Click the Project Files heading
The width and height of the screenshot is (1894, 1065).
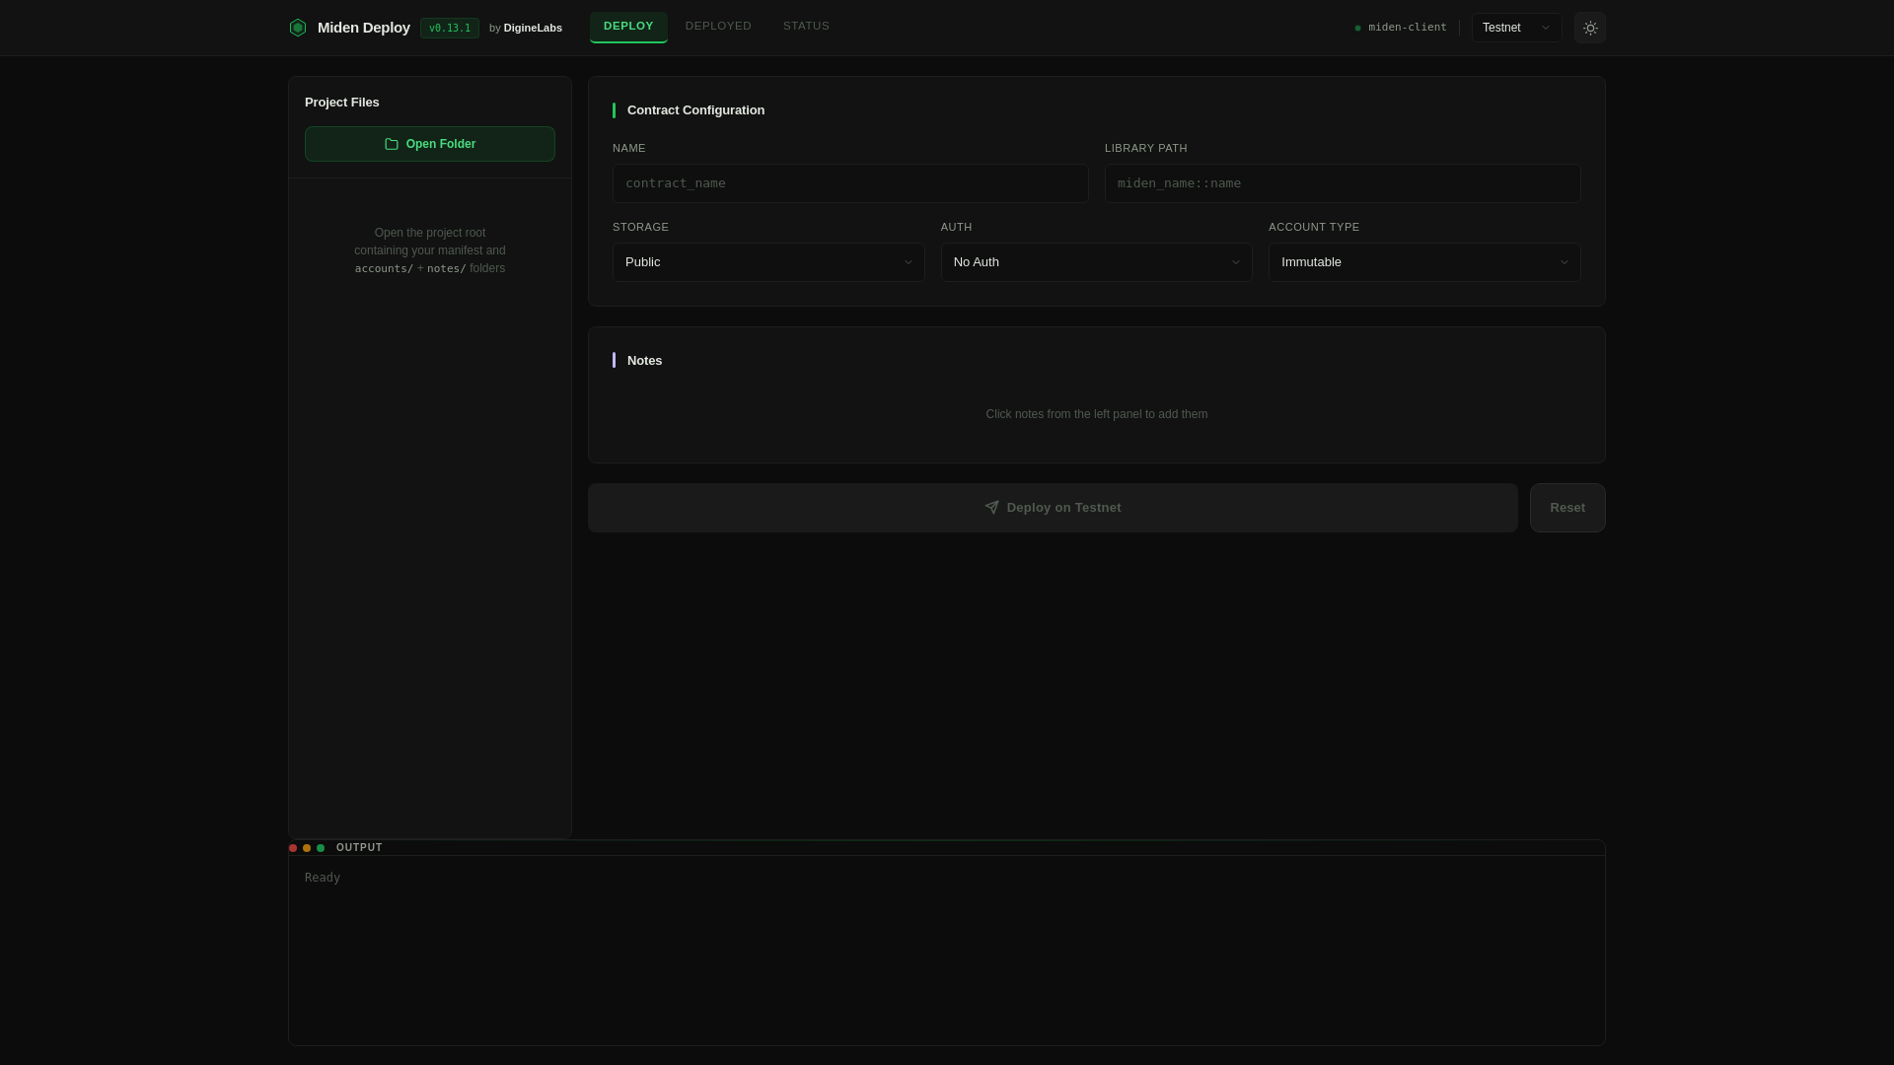pyautogui.click(x=342, y=103)
